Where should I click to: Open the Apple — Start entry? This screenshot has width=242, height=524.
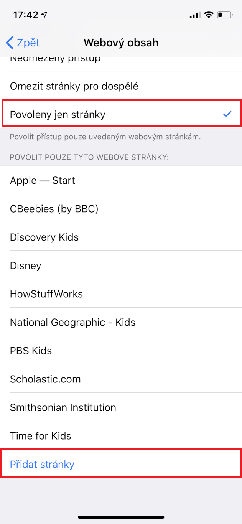[x=43, y=180]
